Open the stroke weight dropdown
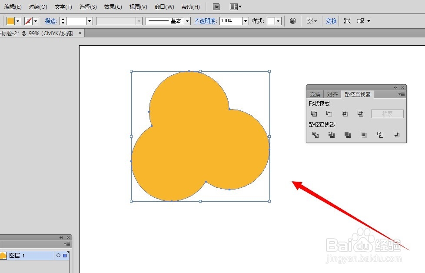 click(x=90, y=21)
